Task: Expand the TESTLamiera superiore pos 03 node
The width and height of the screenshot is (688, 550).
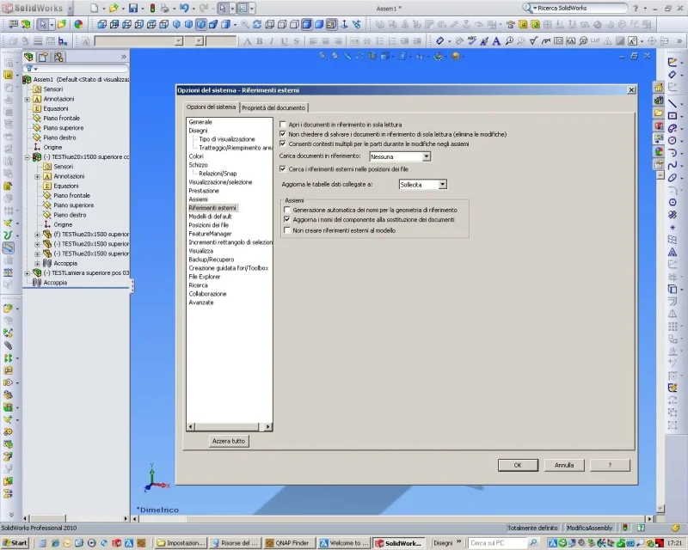Action: tap(28, 272)
